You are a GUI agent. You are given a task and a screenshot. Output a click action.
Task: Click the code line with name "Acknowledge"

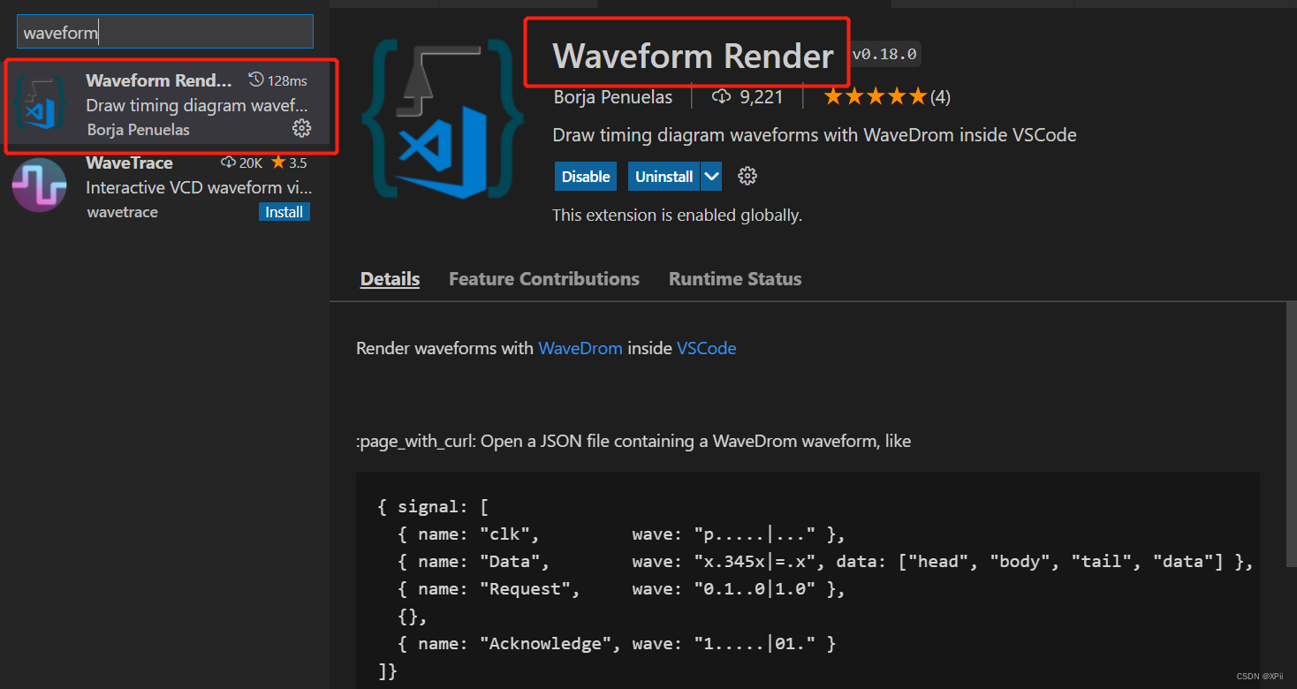point(617,644)
